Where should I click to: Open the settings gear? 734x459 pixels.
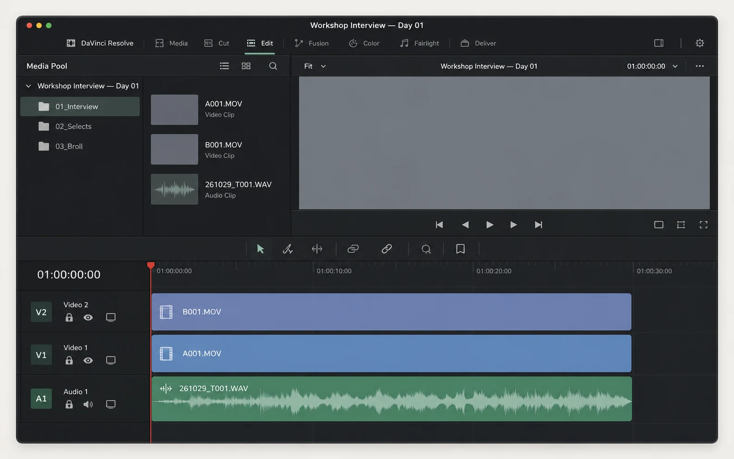tap(700, 43)
